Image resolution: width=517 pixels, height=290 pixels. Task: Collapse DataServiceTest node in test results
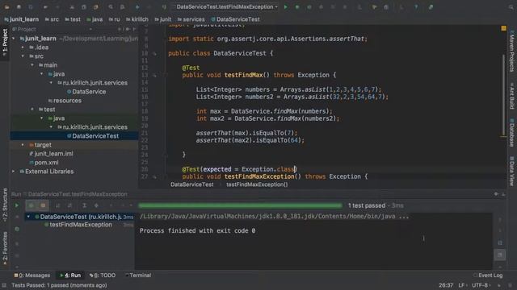(28, 217)
